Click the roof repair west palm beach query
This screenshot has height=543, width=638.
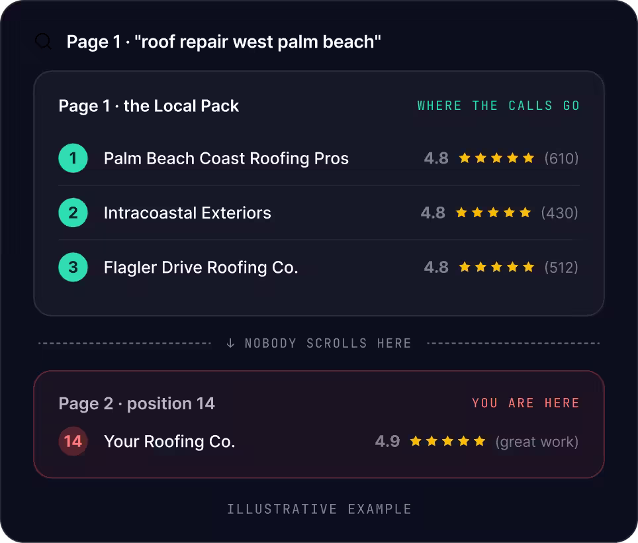(x=257, y=42)
